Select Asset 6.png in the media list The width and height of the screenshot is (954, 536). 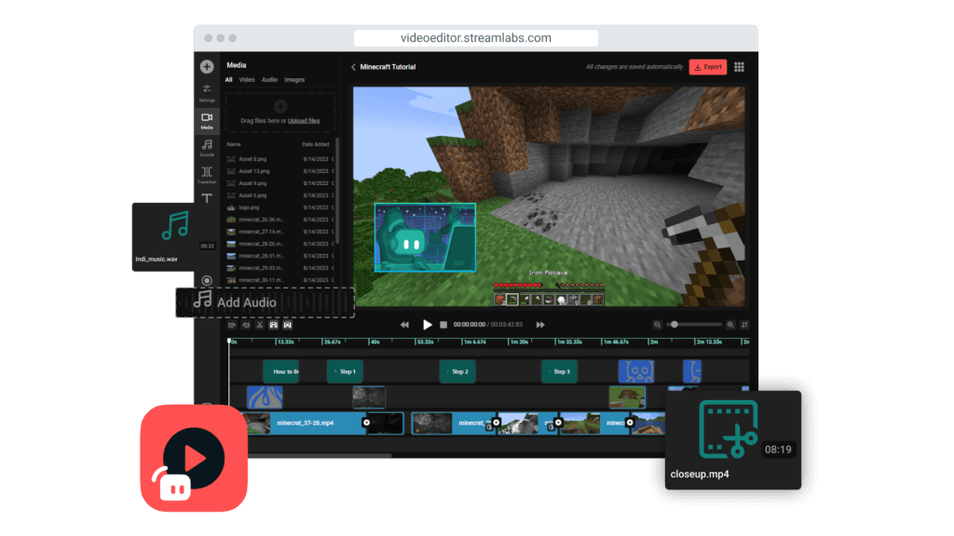click(279, 195)
